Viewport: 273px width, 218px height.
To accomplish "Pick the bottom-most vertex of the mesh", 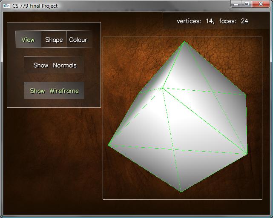I will (181, 192).
